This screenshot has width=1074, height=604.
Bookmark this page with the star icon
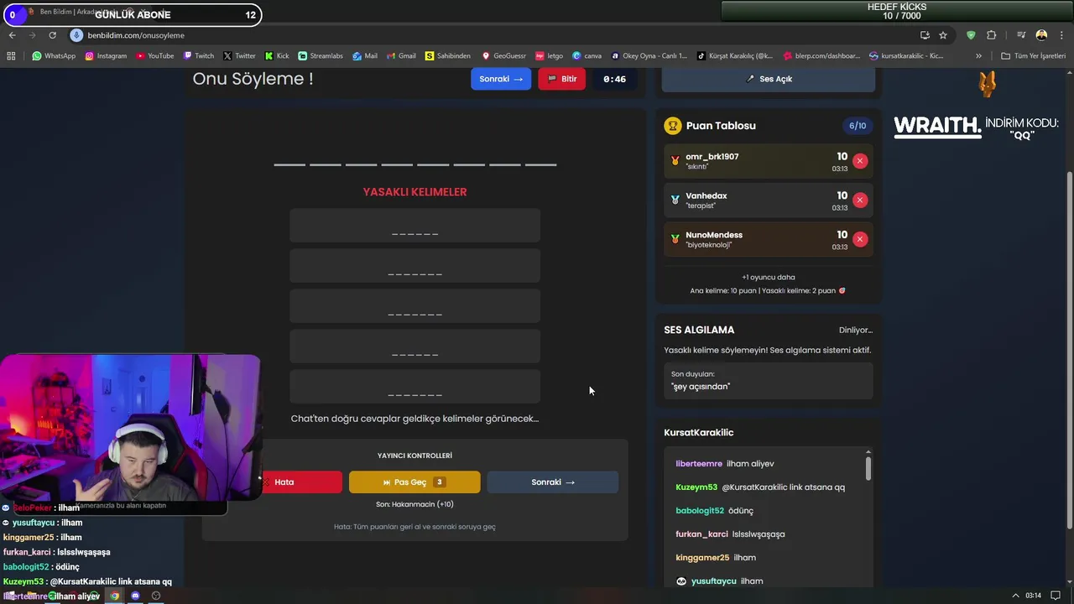pyautogui.click(x=943, y=35)
